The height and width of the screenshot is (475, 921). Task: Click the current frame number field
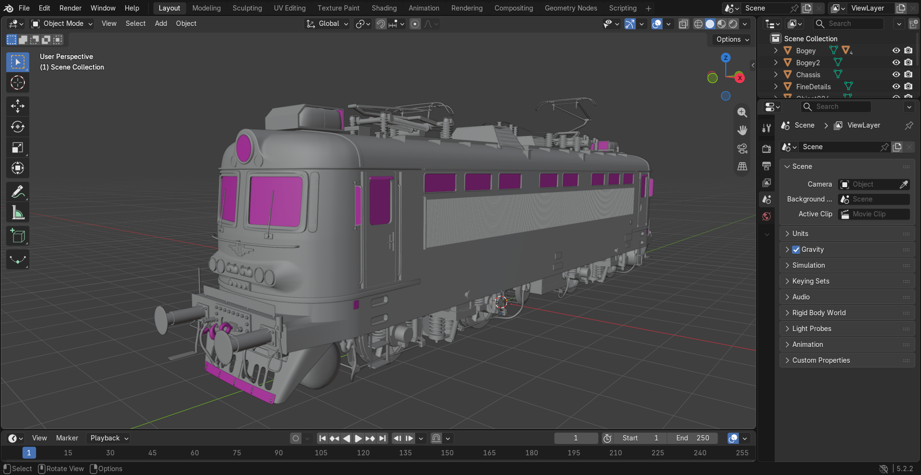click(576, 438)
